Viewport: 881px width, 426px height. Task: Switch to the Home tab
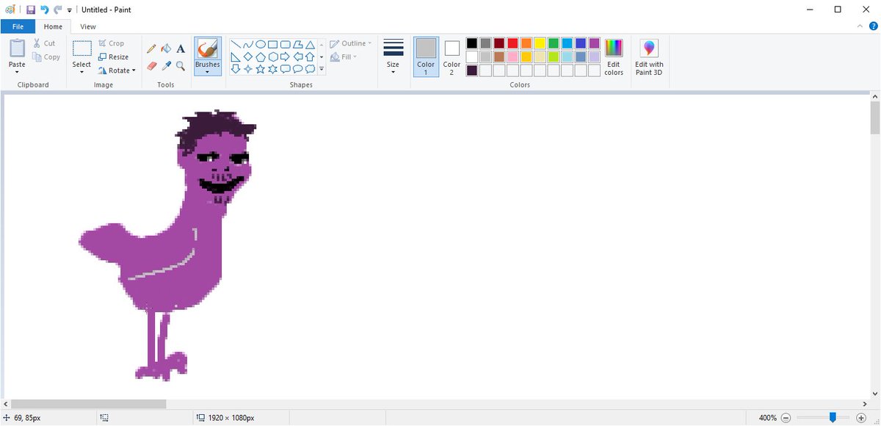click(x=53, y=26)
